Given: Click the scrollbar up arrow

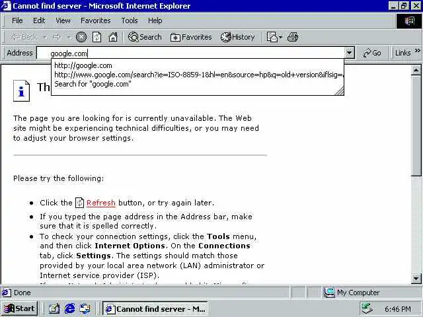Looking at the screenshot, I should coord(416,71).
